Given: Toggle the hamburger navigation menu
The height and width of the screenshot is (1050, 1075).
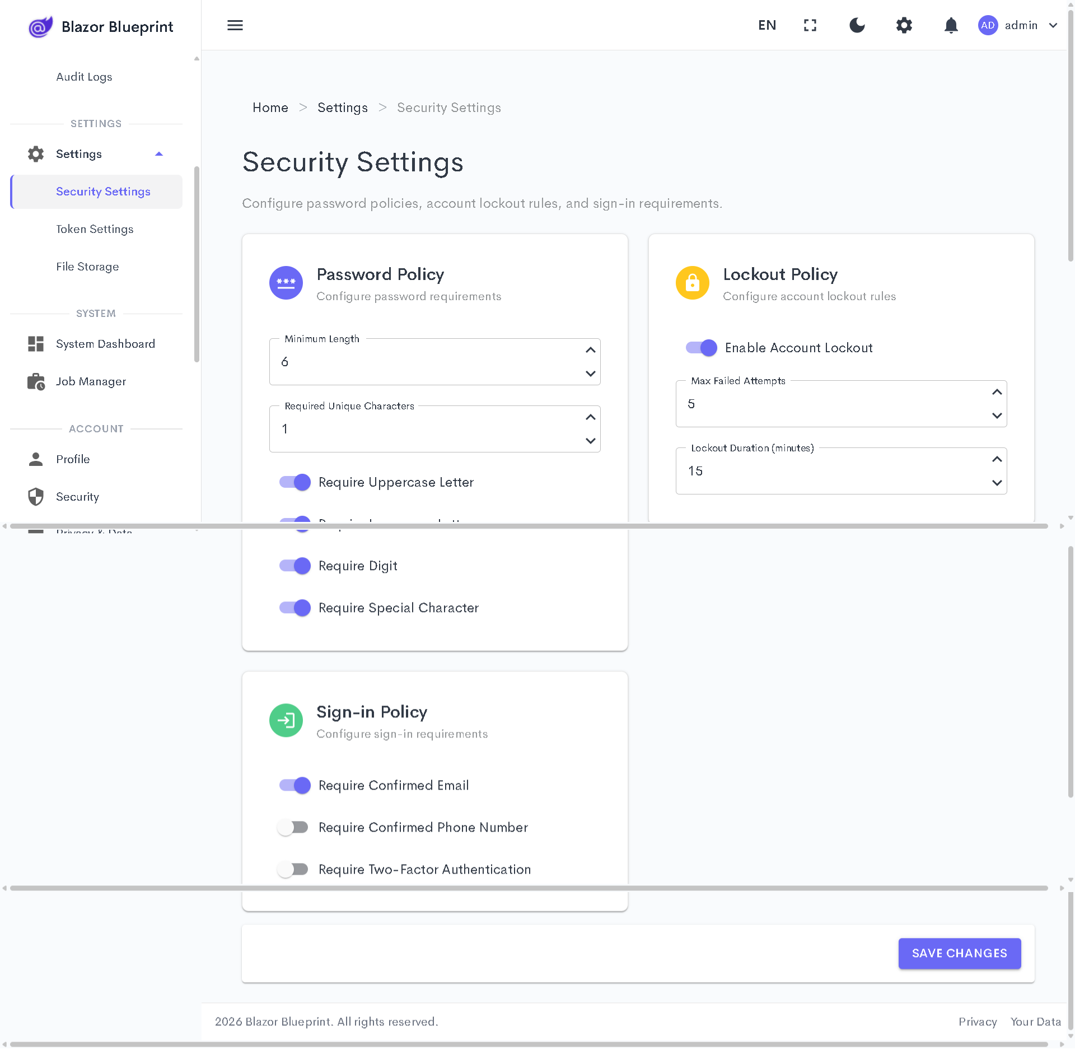Looking at the screenshot, I should click(235, 25).
